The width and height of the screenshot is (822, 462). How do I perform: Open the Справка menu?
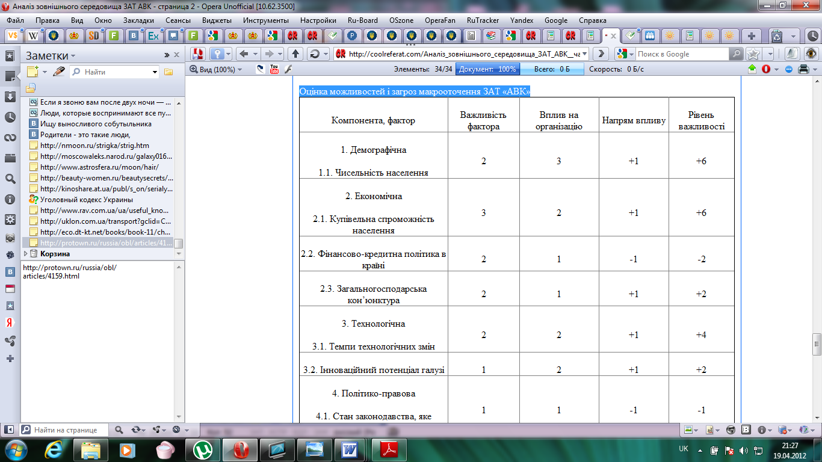pyautogui.click(x=592, y=20)
